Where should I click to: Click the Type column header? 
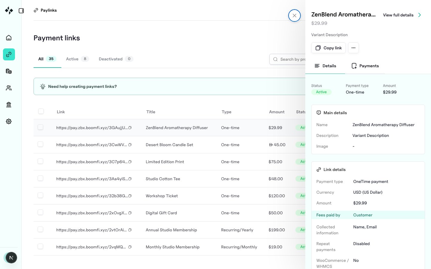point(227,112)
